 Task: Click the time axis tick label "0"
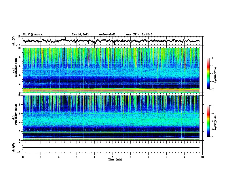[23, 157]
